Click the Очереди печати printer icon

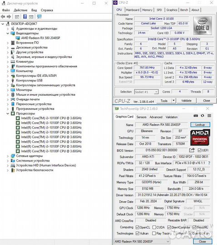(13, 99)
